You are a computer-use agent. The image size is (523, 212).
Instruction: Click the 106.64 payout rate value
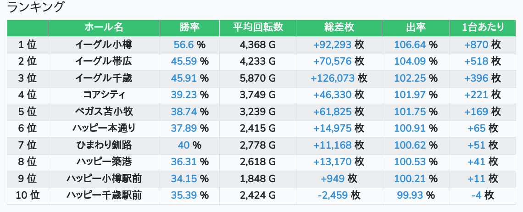coord(410,45)
